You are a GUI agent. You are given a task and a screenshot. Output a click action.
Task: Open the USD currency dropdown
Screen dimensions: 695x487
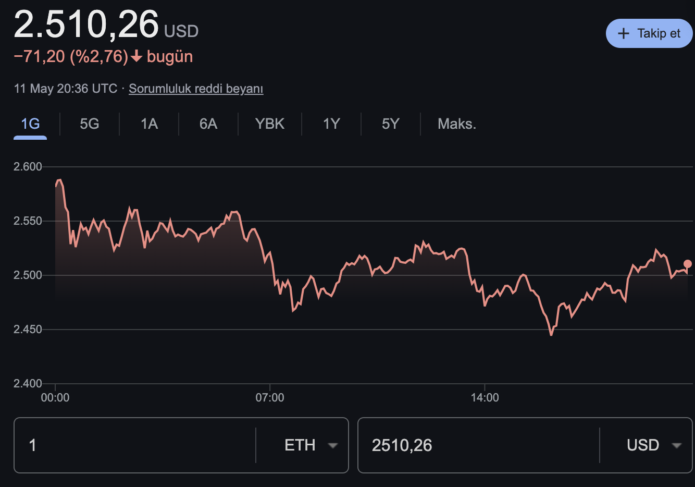pos(654,445)
